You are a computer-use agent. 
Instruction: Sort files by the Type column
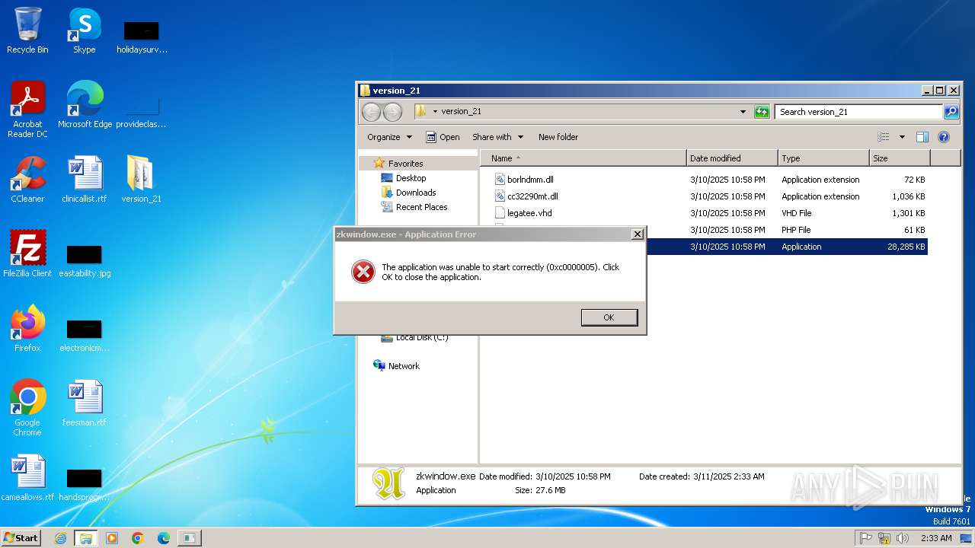click(823, 158)
